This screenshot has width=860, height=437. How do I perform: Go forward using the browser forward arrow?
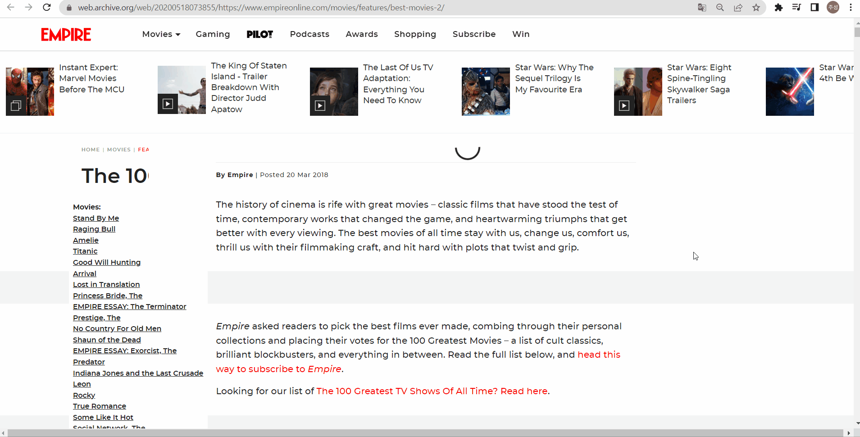(28, 7)
